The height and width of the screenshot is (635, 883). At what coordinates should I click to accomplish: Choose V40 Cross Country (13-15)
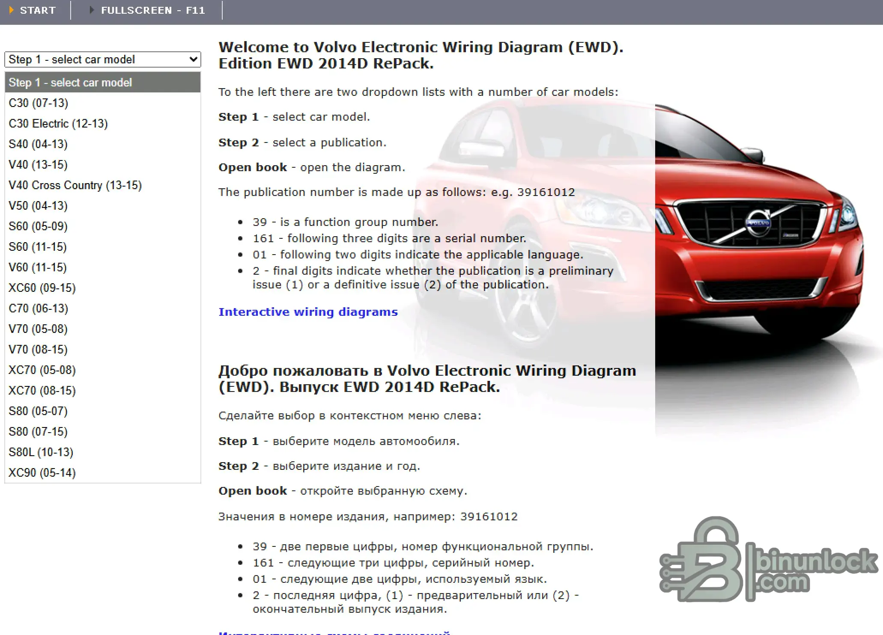click(103, 185)
